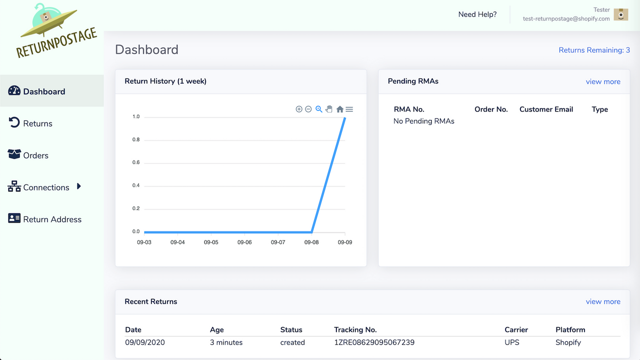
Task: Select Orders in the navigation menu
Action: point(35,155)
